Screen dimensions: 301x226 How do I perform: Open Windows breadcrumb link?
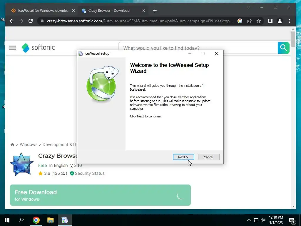[29, 144]
